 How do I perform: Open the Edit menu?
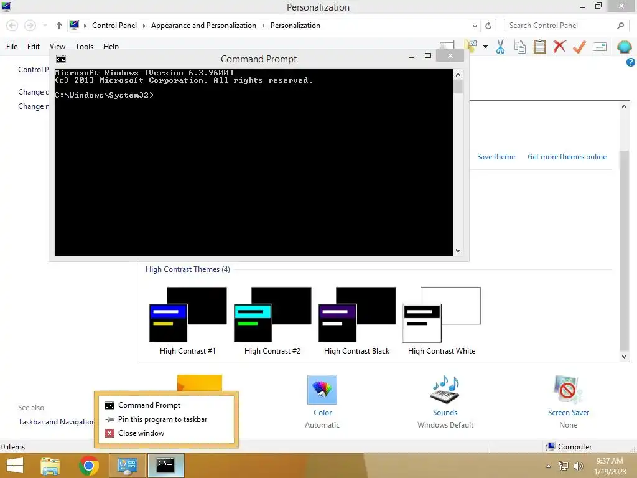(34, 46)
